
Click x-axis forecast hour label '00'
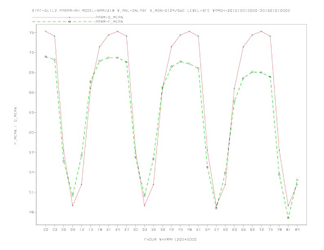[x=46, y=230]
